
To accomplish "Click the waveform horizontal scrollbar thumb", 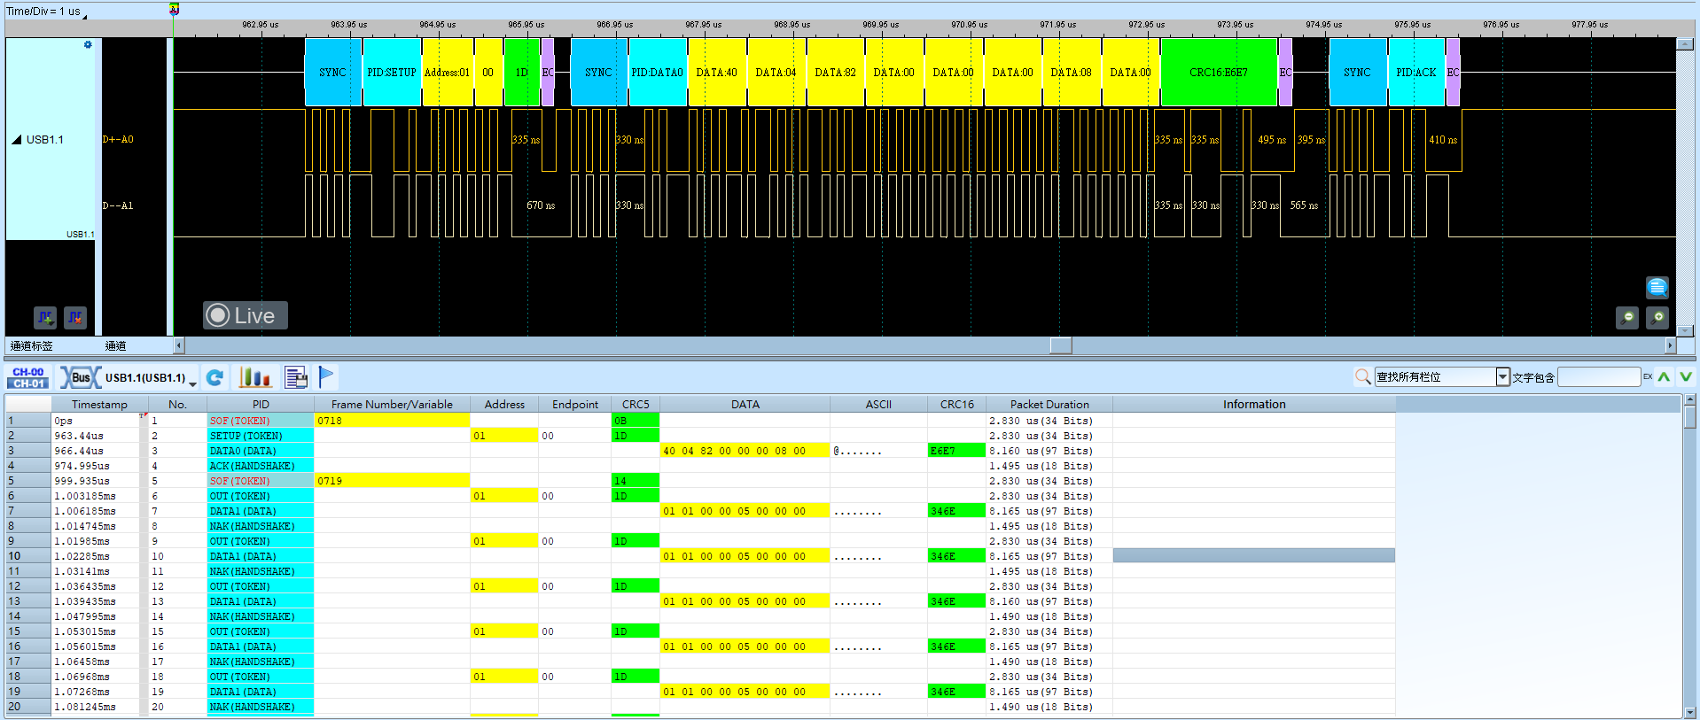I will [x=1061, y=345].
